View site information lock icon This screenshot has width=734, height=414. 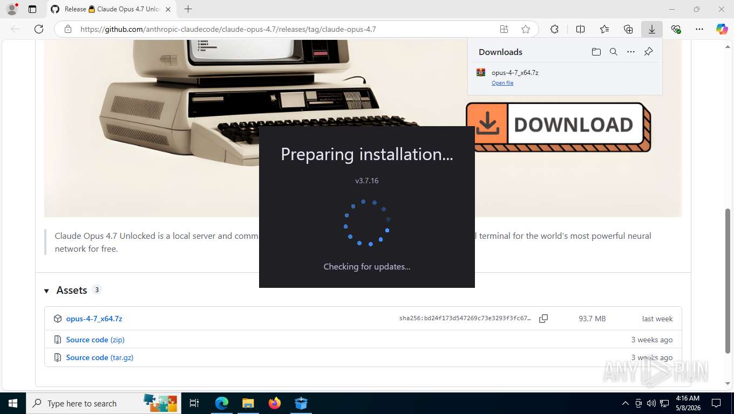(67, 29)
